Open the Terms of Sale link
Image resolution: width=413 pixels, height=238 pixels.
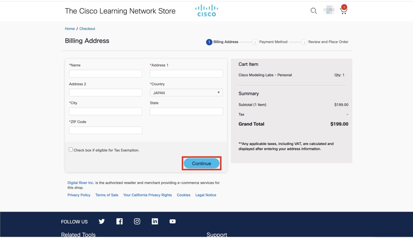[x=107, y=195]
